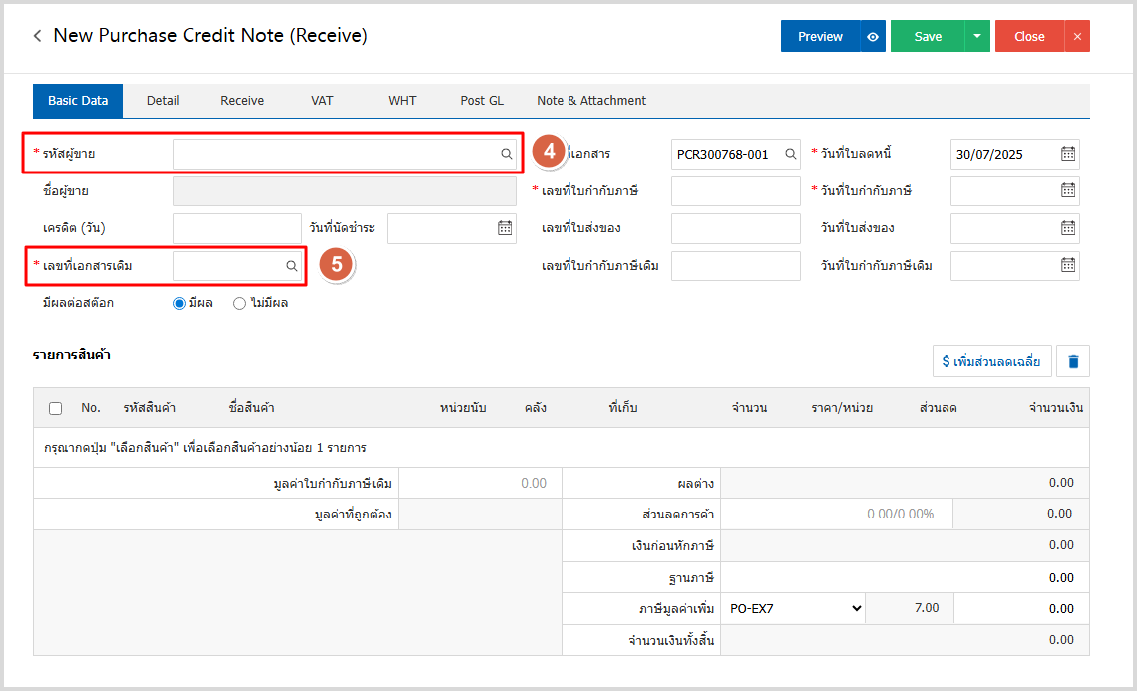Select the ไม่มีผล radio option
Viewport: 1137px width, 691px height.
point(239,303)
